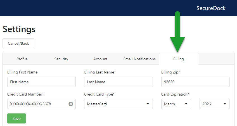The image size is (237, 126).
Task: Click the Billing First Name label
Action: coord(22,72)
